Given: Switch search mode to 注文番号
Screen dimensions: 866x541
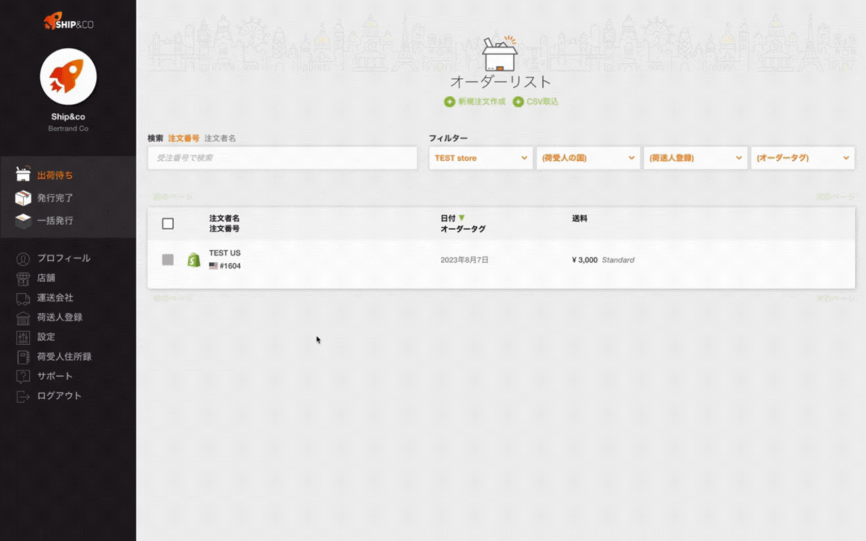Looking at the screenshot, I should [x=184, y=138].
